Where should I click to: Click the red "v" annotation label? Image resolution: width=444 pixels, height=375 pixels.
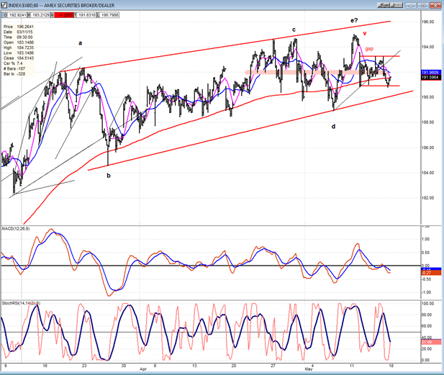click(366, 34)
